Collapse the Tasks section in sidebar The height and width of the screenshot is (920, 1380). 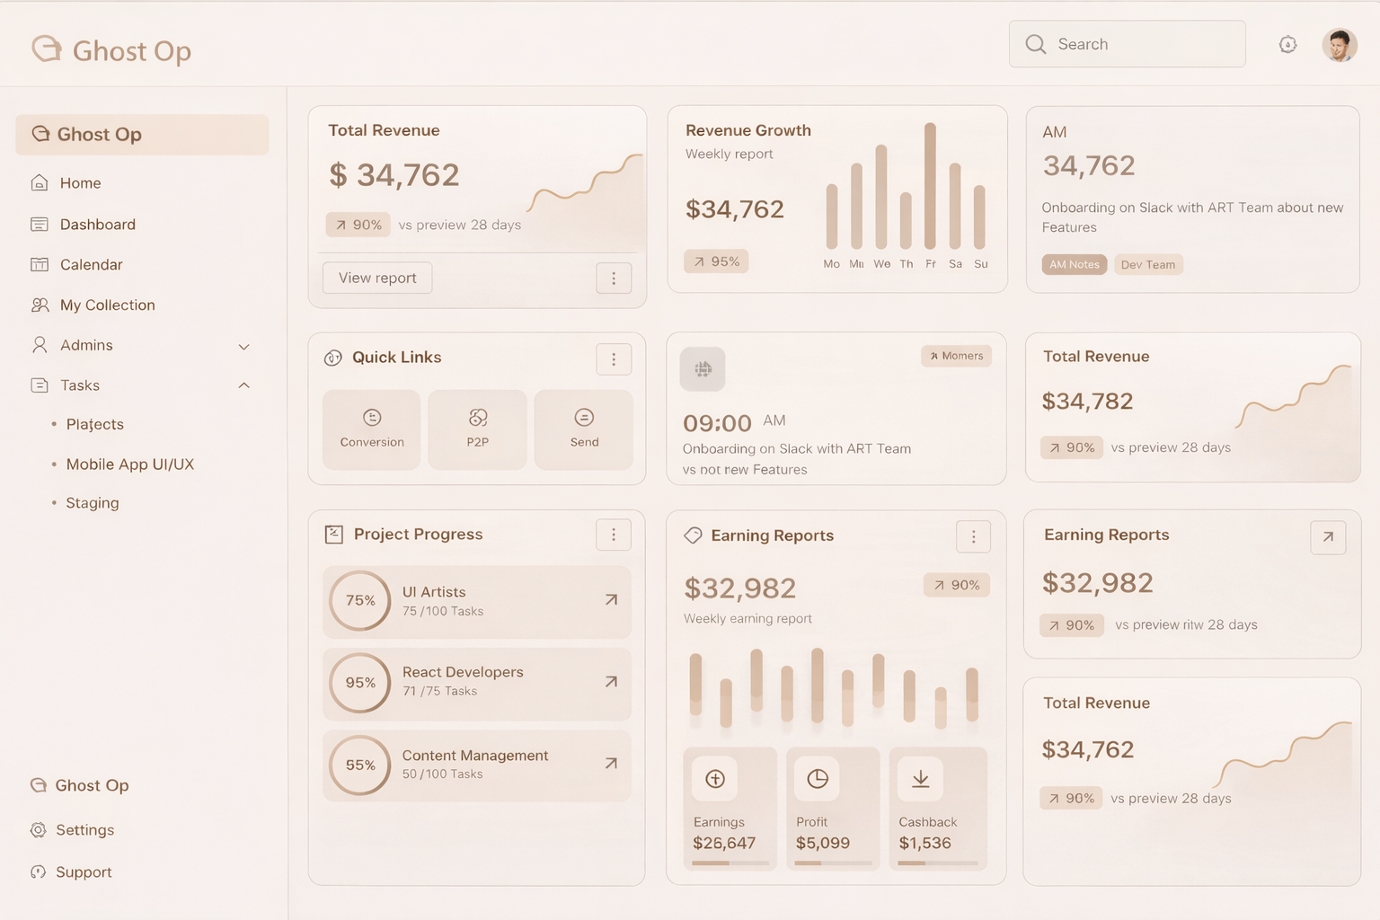point(243,385)
